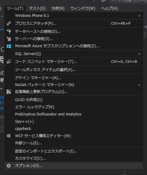The height and width of the screenshot is (175, 147).
Task: Select Microsoft Azure サブスクリプションへの接続(Z)...
Action: 74,46
